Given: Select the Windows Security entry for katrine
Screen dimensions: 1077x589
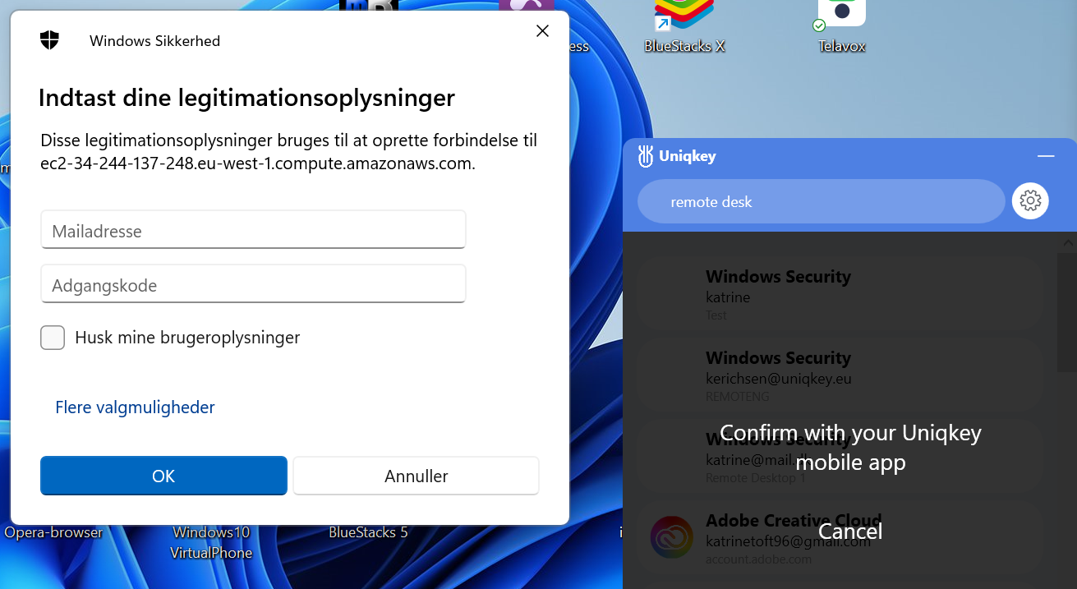Looking at the screenshot, I should [x=840, y=293].
